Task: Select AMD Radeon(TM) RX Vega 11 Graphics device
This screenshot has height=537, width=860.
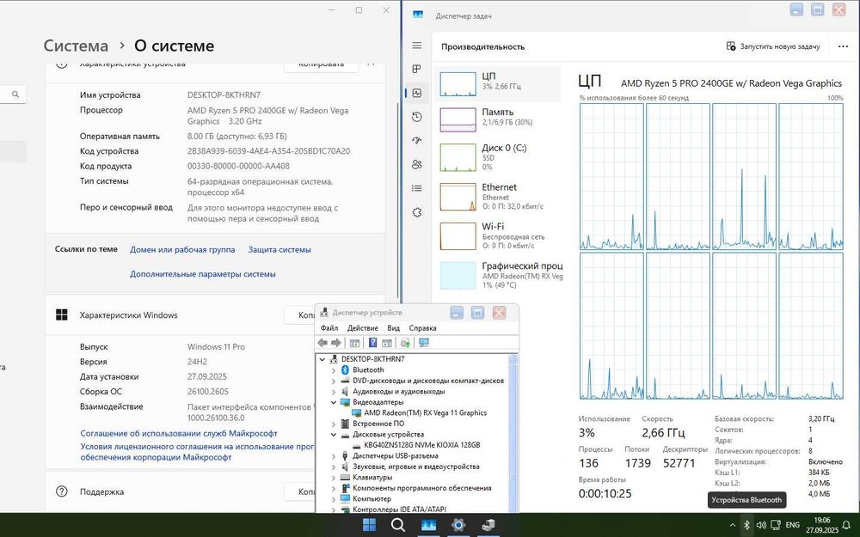Action: [x=425, y=413]
